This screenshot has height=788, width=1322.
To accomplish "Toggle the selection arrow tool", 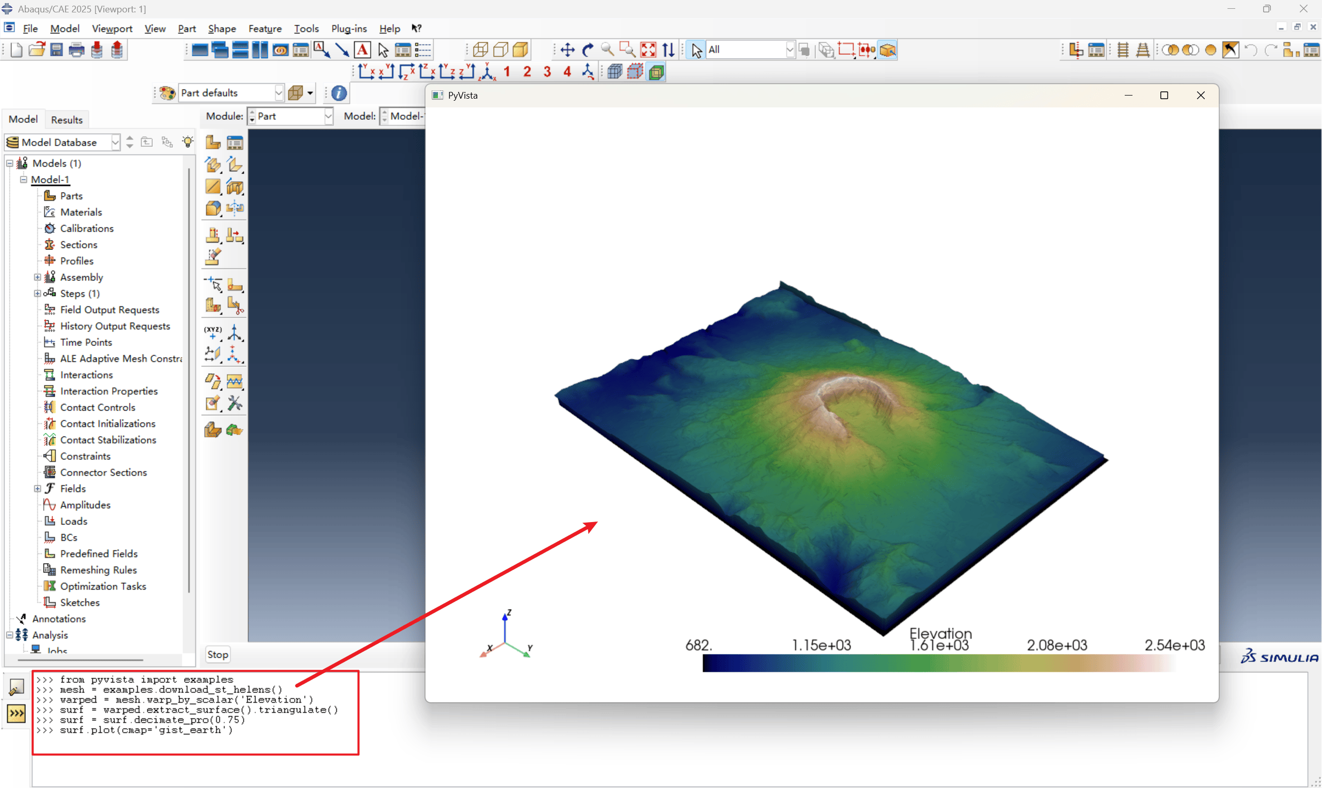I will [x=696, y=50].
